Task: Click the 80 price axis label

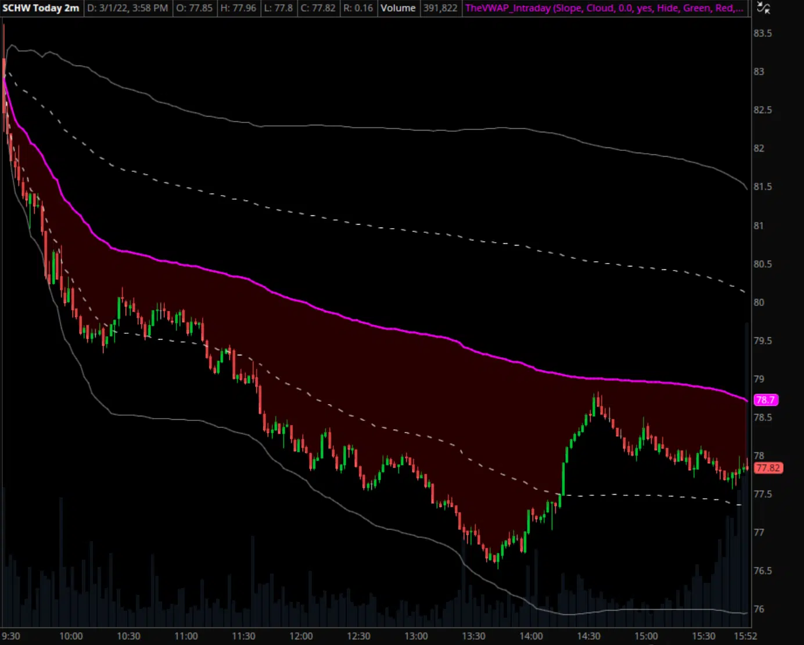Action: click(x=759, y=302)
